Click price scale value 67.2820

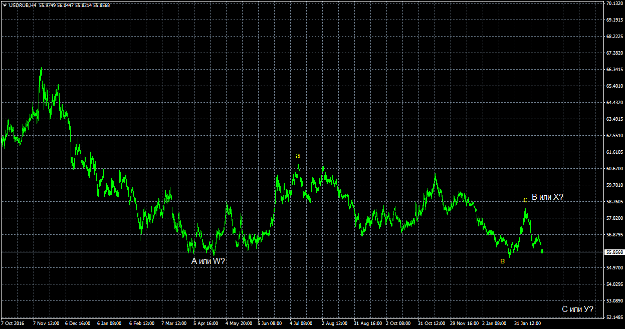coord(613,53)
